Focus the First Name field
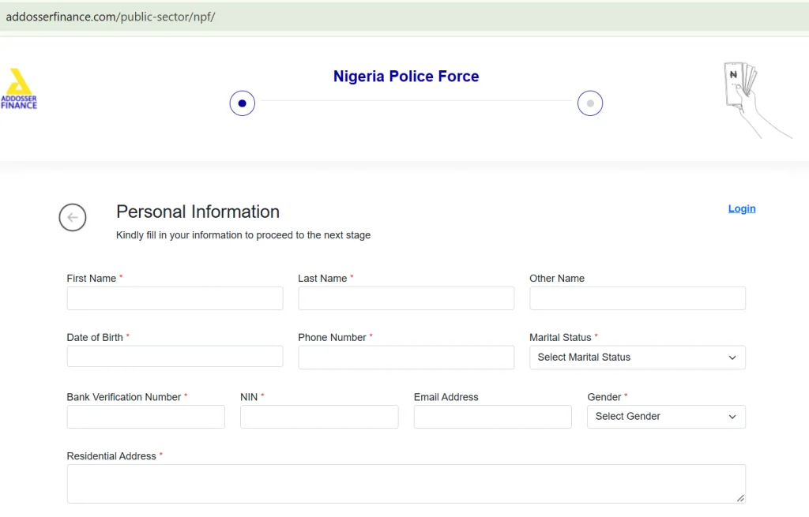 (175, 298)
